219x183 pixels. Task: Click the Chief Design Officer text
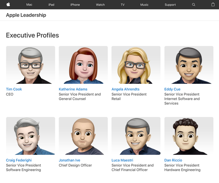click(x=75, y=165)
